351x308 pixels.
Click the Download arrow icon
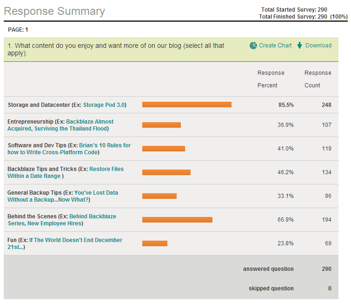[x=300, y=46]
